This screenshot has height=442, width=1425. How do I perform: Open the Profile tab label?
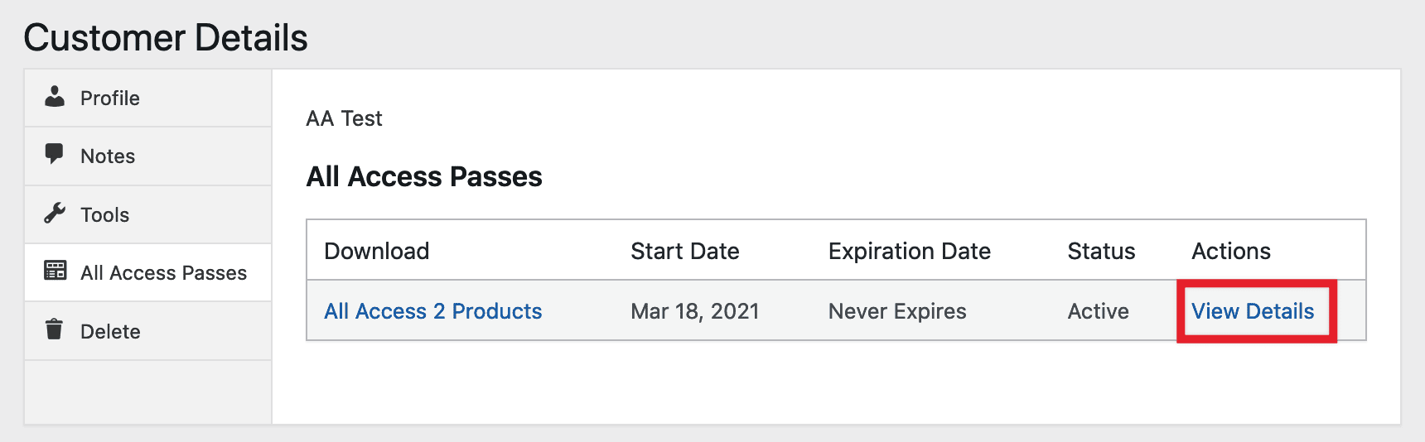click(x=110, y=98)
